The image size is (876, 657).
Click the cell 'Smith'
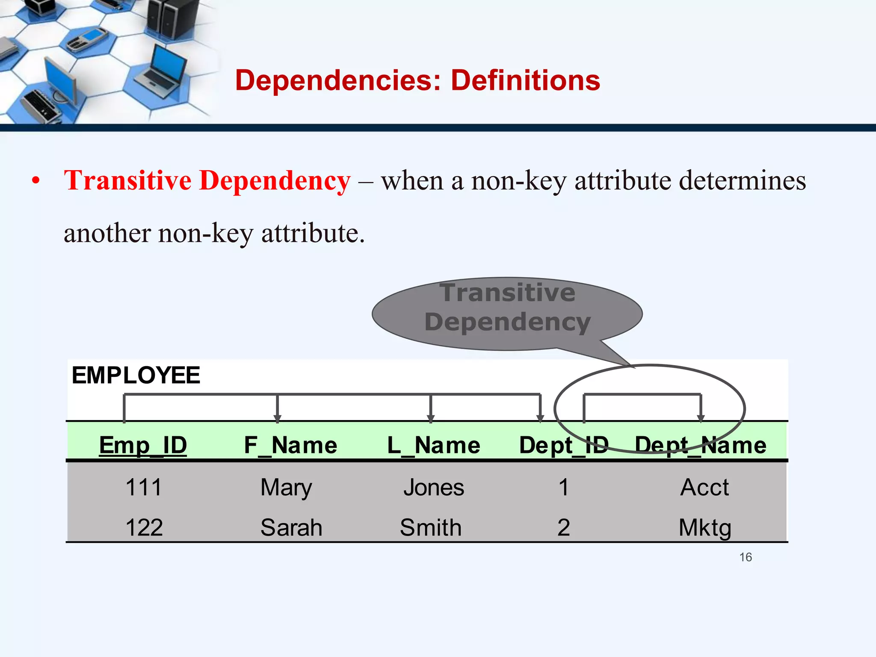click(431, 527)
